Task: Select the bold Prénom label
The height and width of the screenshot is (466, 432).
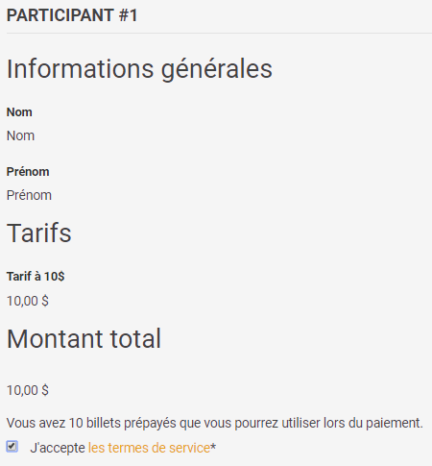Action: coord(28,172)
